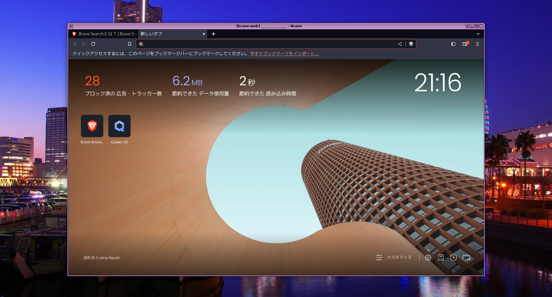This screenshot has height=297, width=552.
Task: Open settings with the gear icon
Action: point(428,257)
